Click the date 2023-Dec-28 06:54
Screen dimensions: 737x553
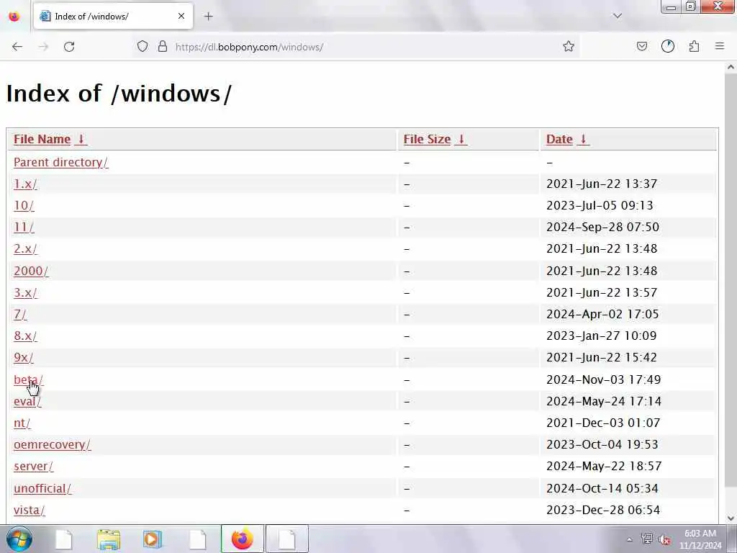603,510
